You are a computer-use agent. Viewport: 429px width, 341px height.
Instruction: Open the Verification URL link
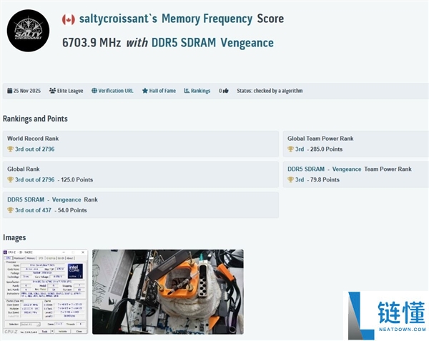coord(116,91)
